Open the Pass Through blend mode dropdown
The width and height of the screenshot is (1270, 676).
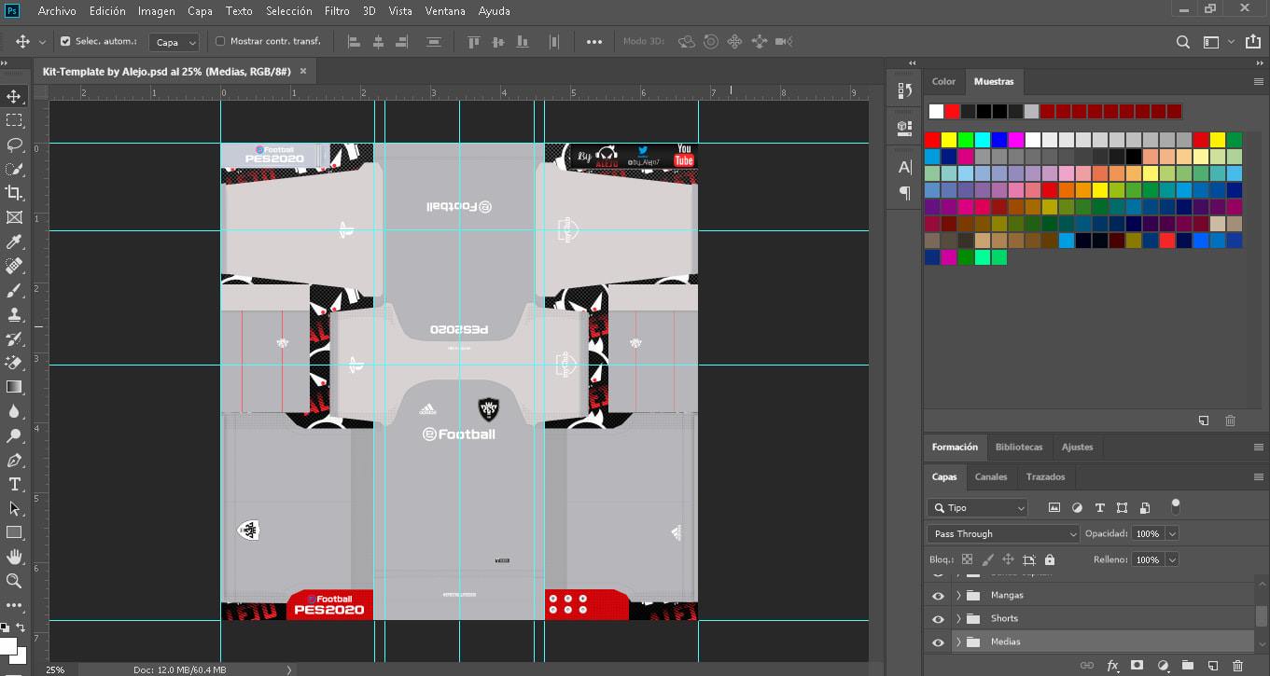pos(1003,533)
